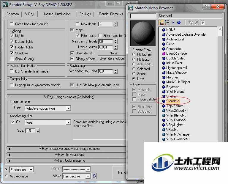Click the Multi/Sub-Object sphere icon
228x184 pixels.
[164, 82]
